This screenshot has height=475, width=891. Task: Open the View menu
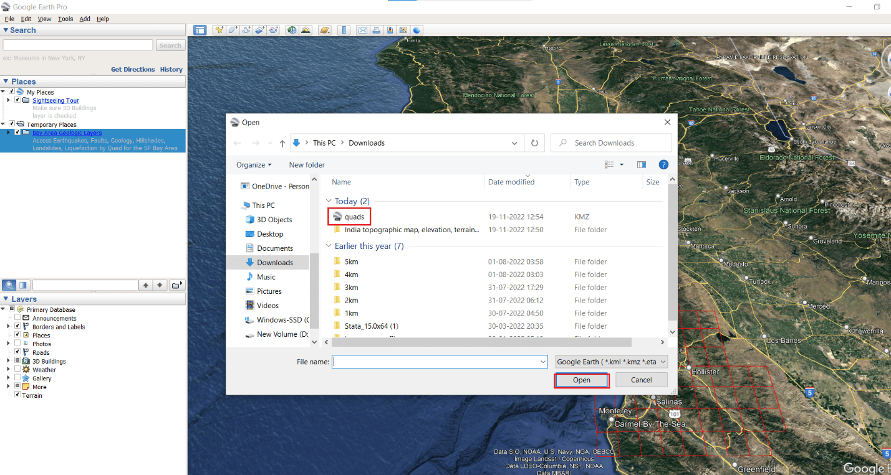coord(44,19)
